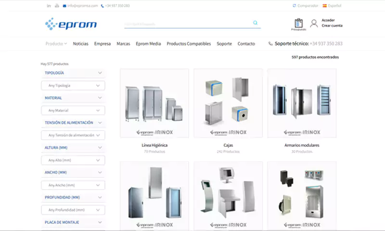Screen dimensions: 385x231
Task: Open the Armarios modulares product image
Action: pyautogui.click(x=302, y=103)
